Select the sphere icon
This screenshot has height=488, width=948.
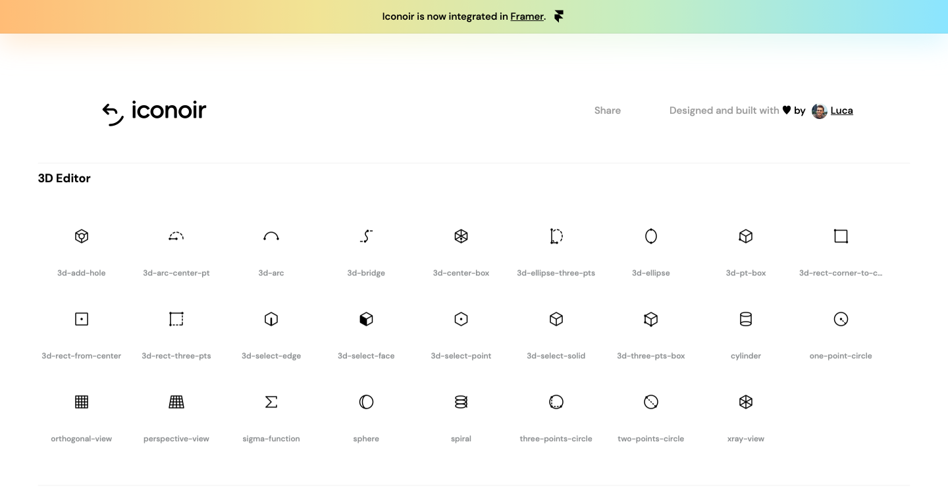coord(366,402)
